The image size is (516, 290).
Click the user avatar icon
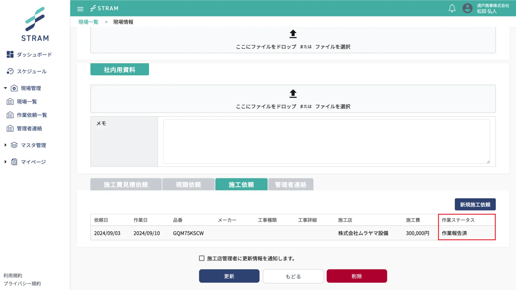click(x=467, y=8)
